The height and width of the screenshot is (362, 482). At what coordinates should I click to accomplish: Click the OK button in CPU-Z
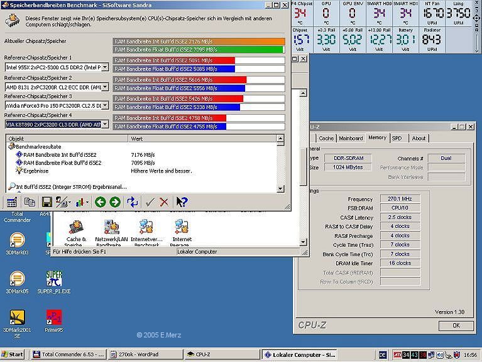456,325
